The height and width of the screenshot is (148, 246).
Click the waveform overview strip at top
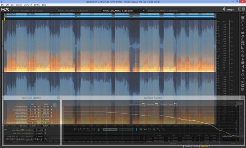[x=110, y=15]
